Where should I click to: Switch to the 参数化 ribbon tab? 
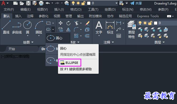point(44,16)
